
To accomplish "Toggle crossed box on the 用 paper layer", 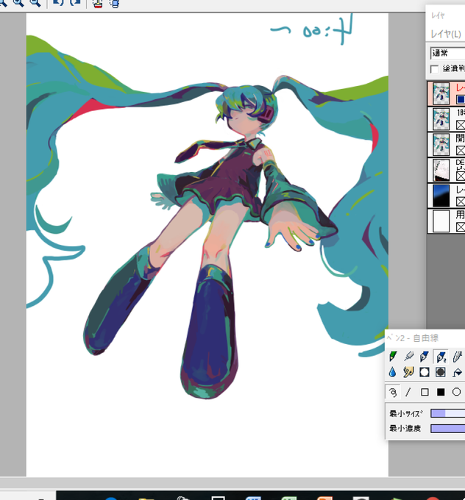I will coord(460,227).
